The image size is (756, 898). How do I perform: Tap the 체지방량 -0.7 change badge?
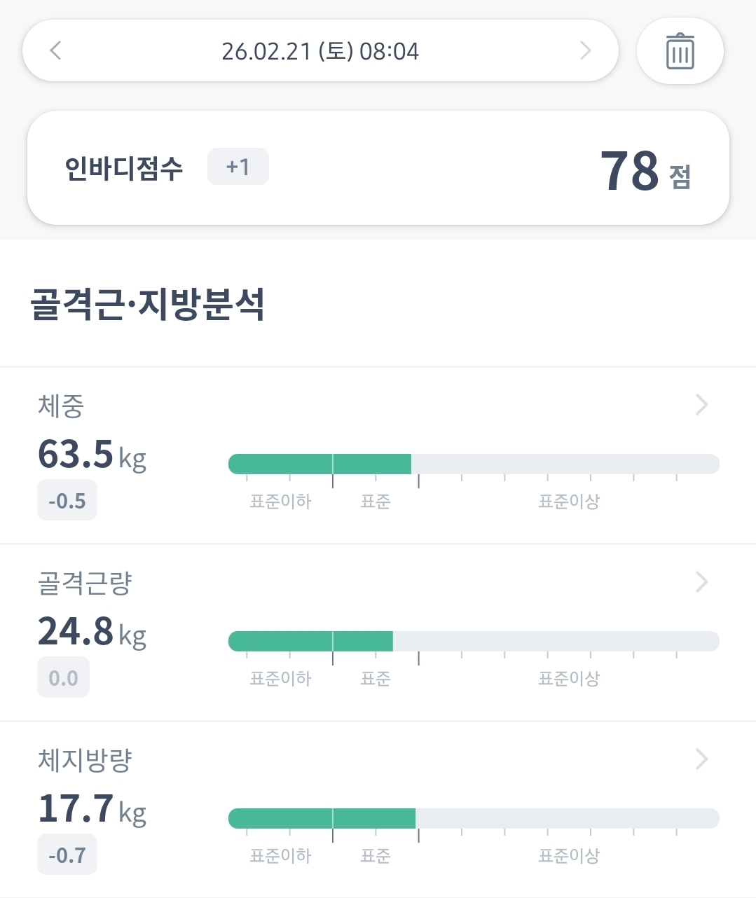coord(67,855)
